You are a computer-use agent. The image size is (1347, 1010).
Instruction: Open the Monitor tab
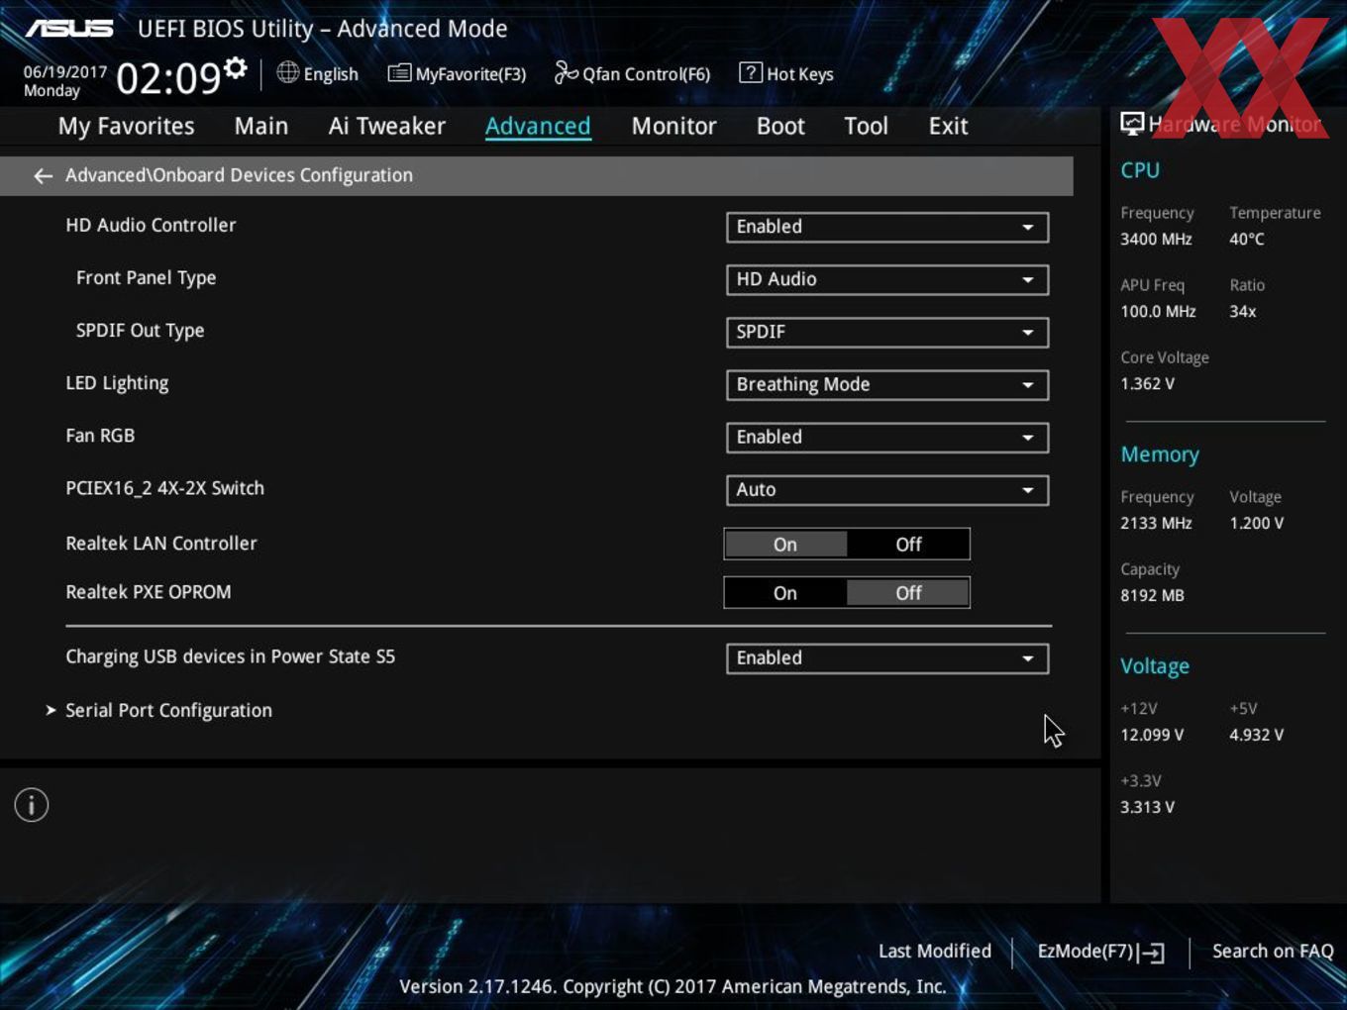pos(673,126)
